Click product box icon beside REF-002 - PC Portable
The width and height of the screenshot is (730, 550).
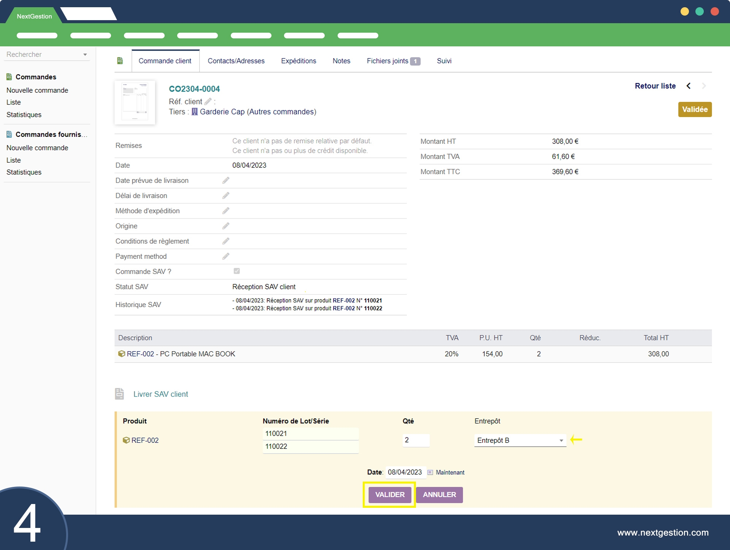coord(122,354)
